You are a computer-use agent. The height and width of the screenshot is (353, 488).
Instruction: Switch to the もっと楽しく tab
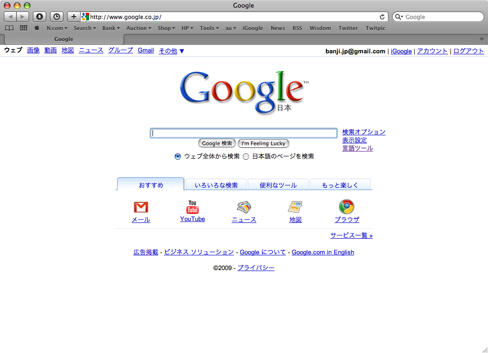340,185
